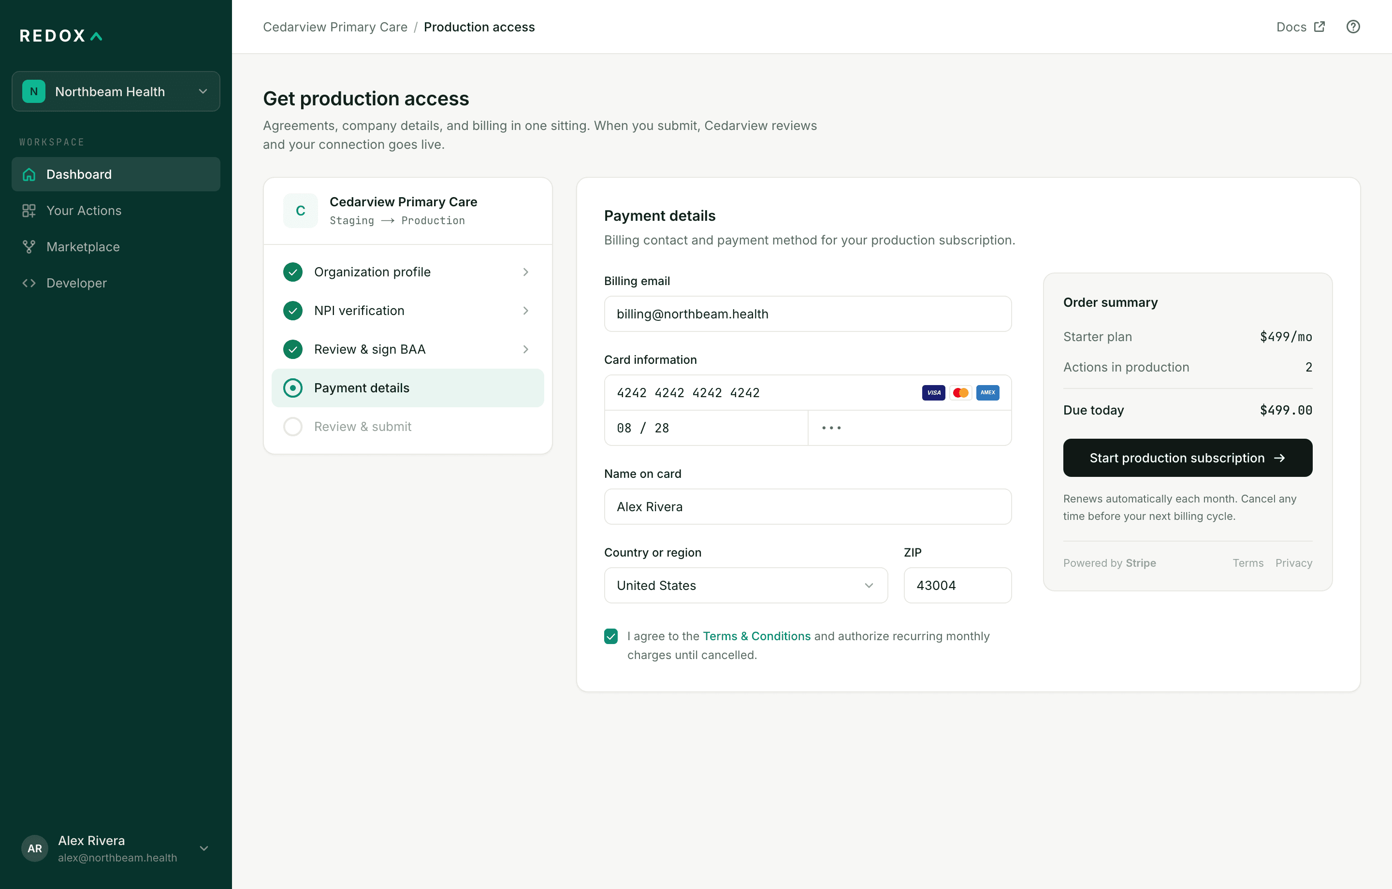Click the Docs external link icon
Screen dimensions: 1392x889
(x=1319, y=27)
